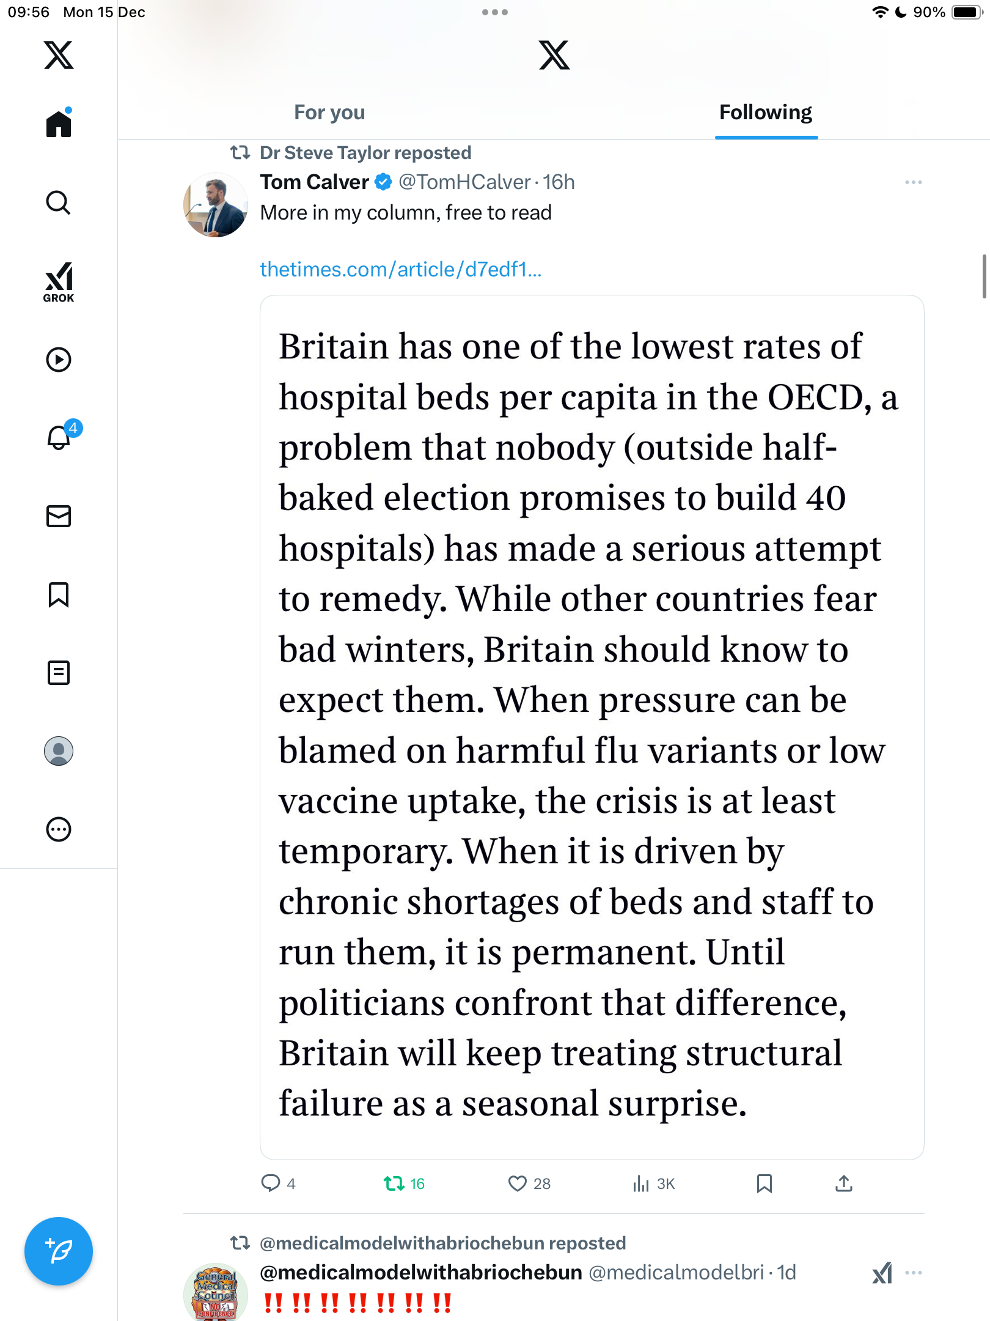
Task: Open the Search page
Action: 59,202
